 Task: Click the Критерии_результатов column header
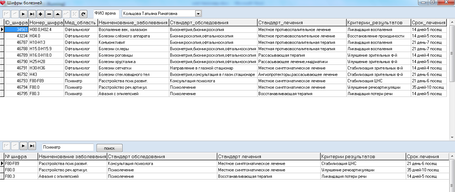point(379,22)
